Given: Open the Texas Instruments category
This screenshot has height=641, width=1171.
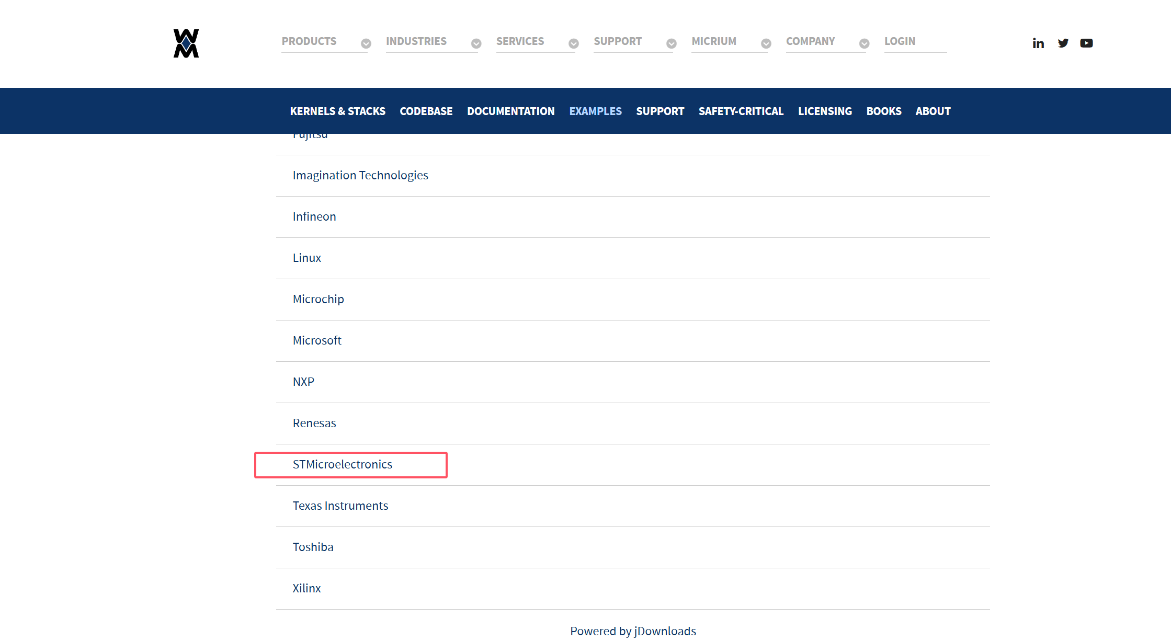Looking at the screenshot, I should click(340, 506).
